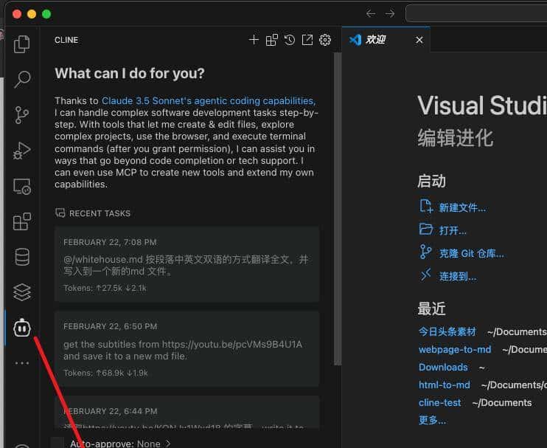Click the 打开 link
This screenshot has width=547, height=448.
453,231
